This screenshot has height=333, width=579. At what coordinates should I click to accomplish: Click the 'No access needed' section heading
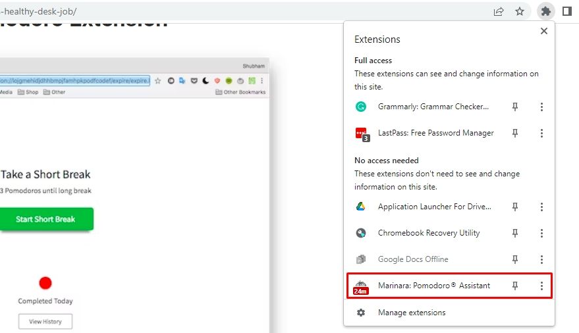[x=386, y=161]
